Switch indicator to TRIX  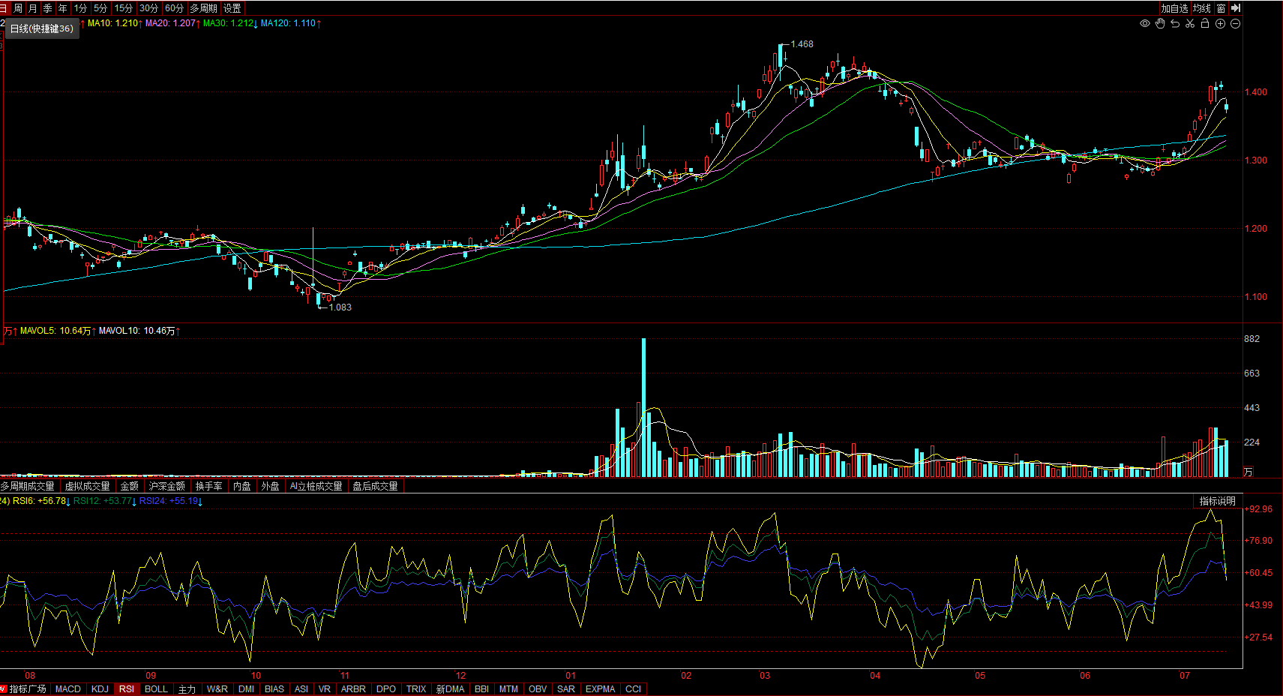(x=416, y=689)
